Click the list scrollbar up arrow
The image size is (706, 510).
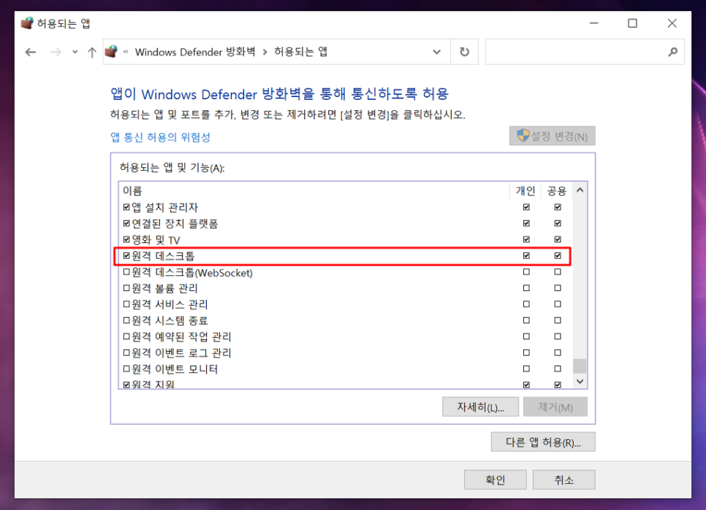[580, 190]
